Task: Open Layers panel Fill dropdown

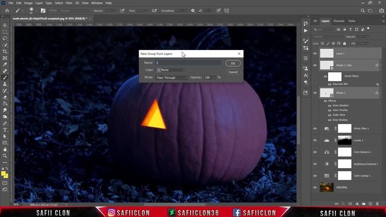Action: 367,43
